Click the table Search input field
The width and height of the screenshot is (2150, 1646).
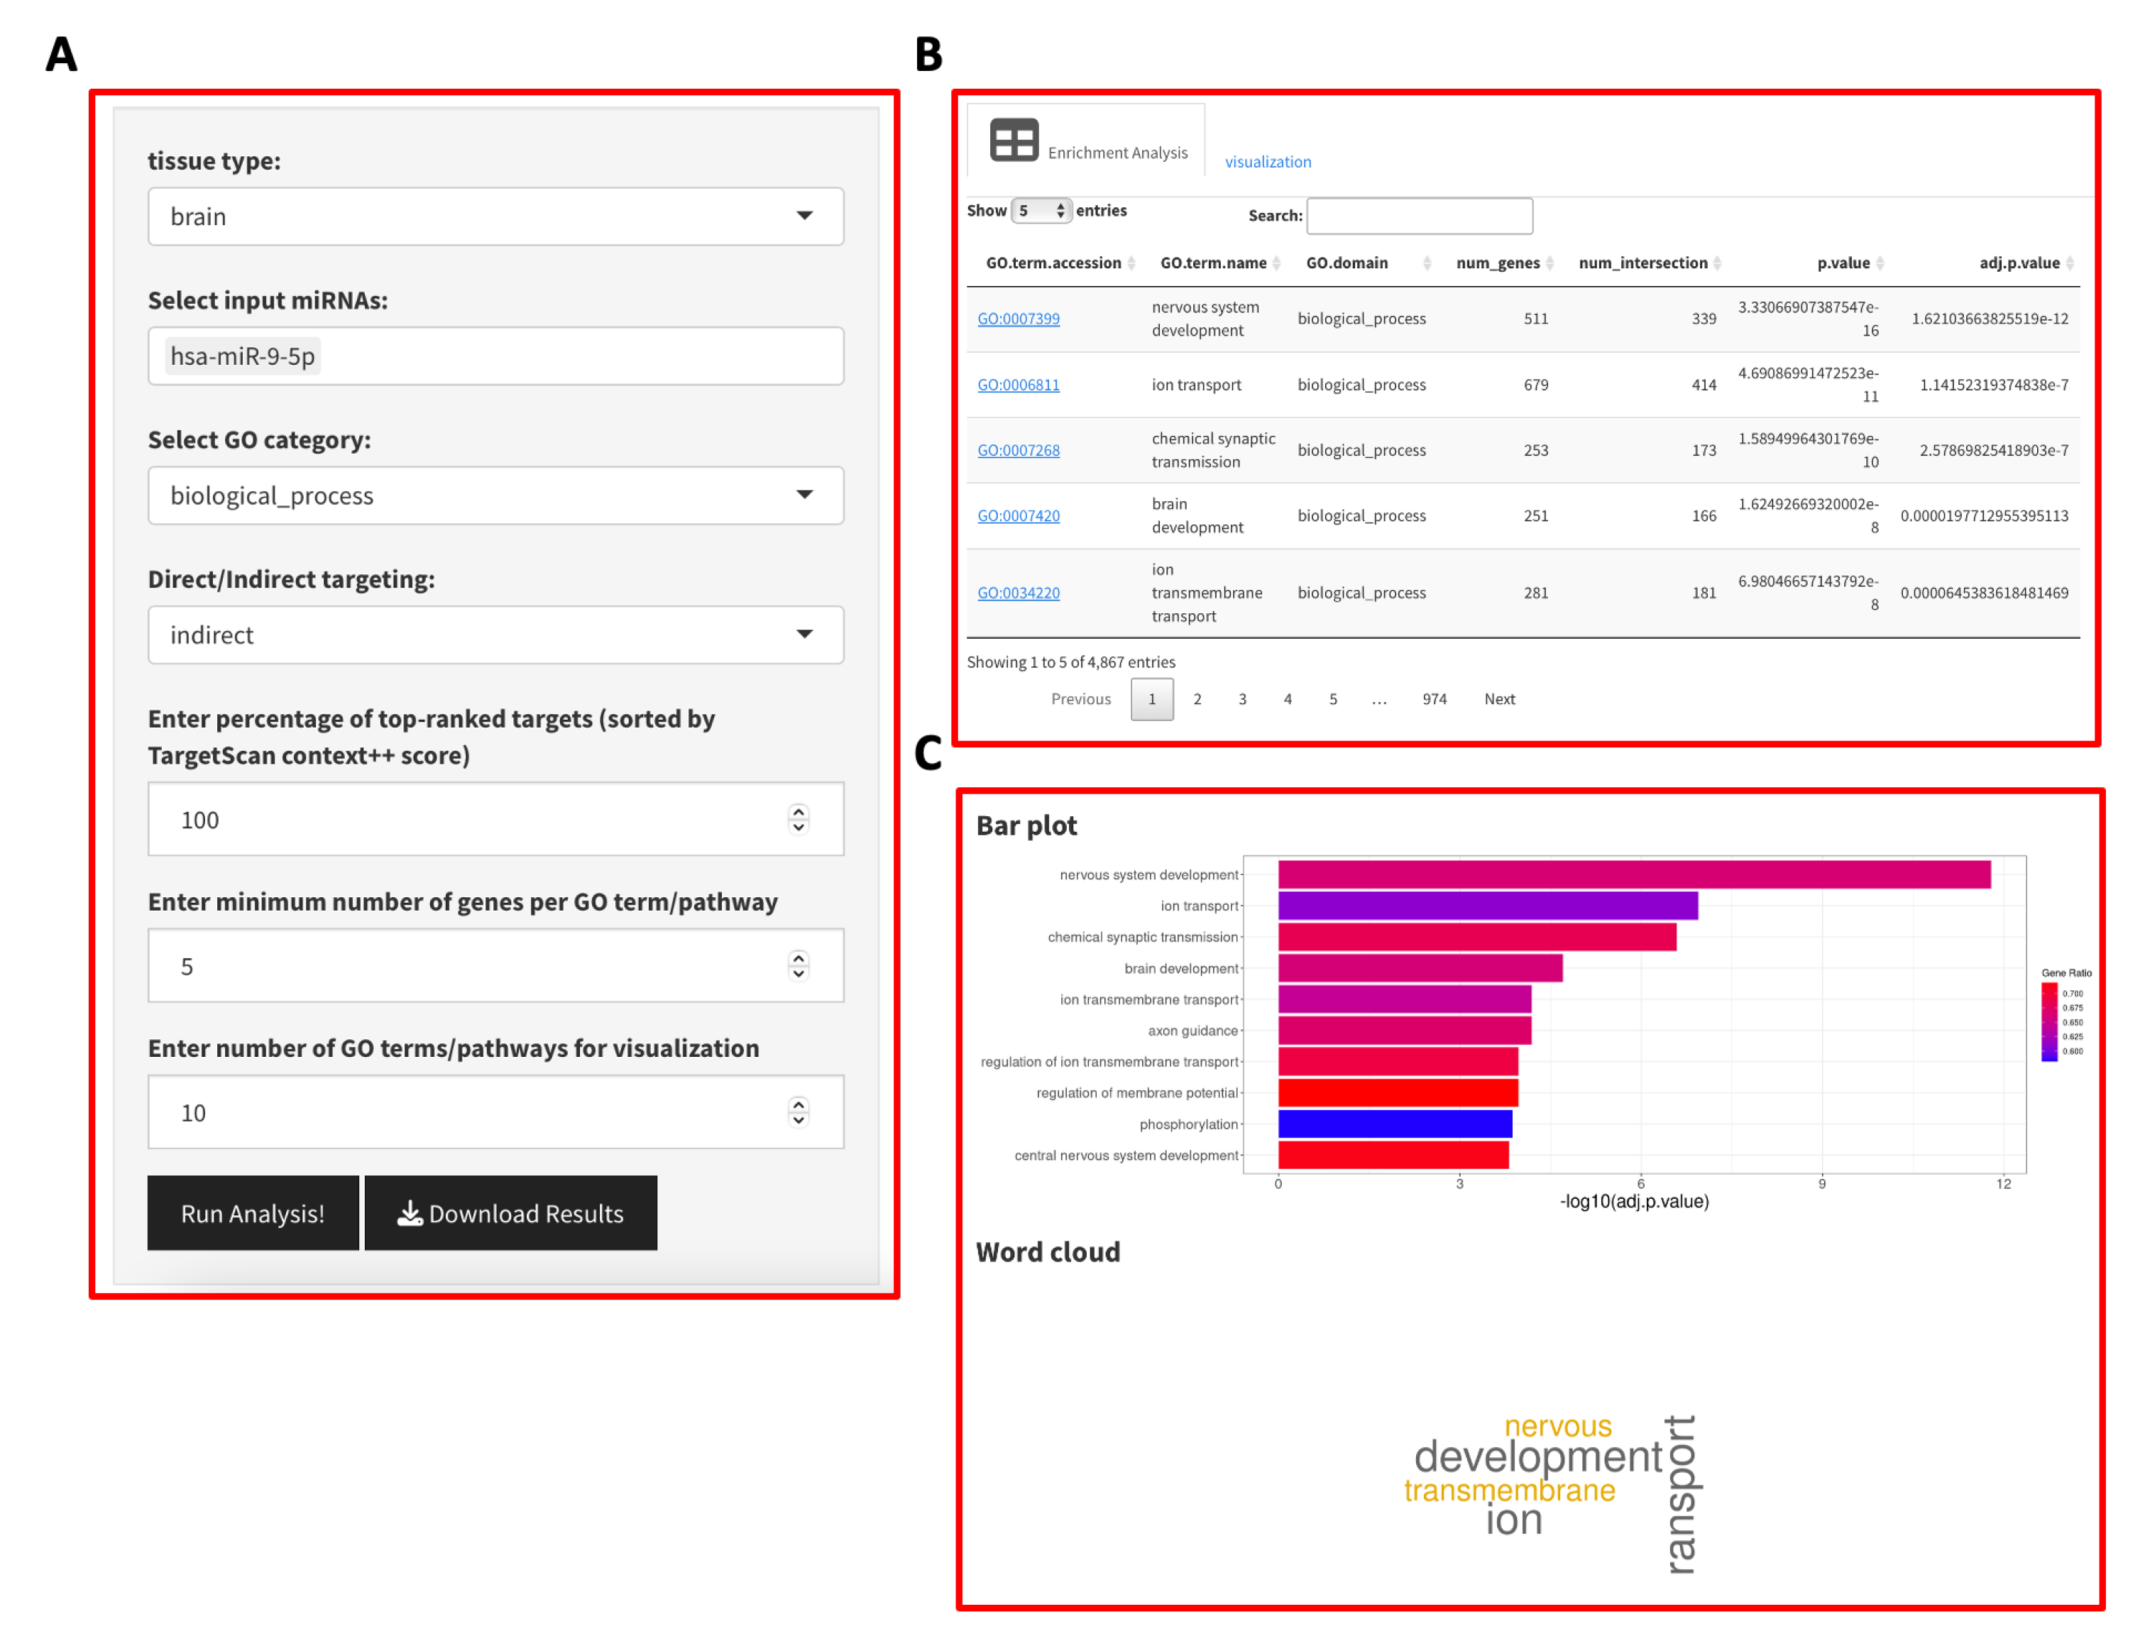[1420, 216]
